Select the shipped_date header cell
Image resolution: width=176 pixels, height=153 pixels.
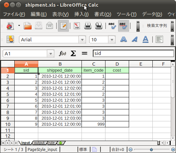60,70
